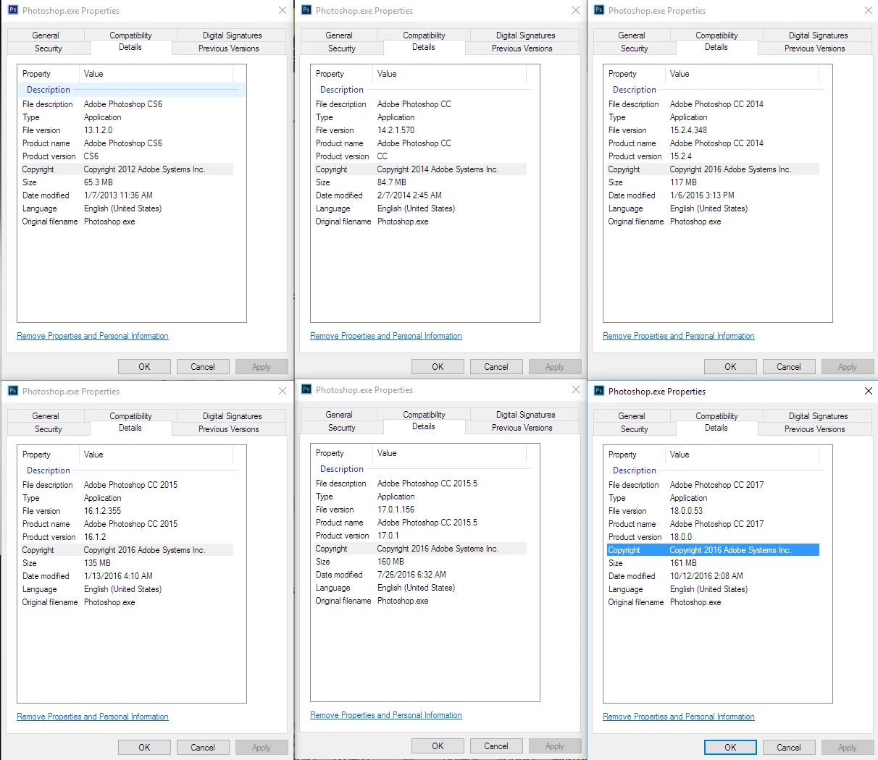This screenshot has width=878, height=760.
Task: Click Remove Properties link in the CC 2017 window
Action: [679, 717]
